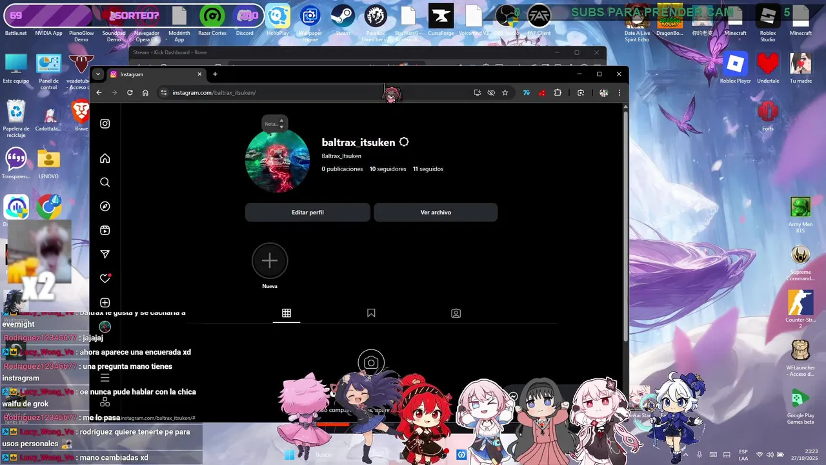Open the Steam desktop shortcut
The height and width of the screenshot is (465, 826).
pyautogui.click(x=343, y=20)
